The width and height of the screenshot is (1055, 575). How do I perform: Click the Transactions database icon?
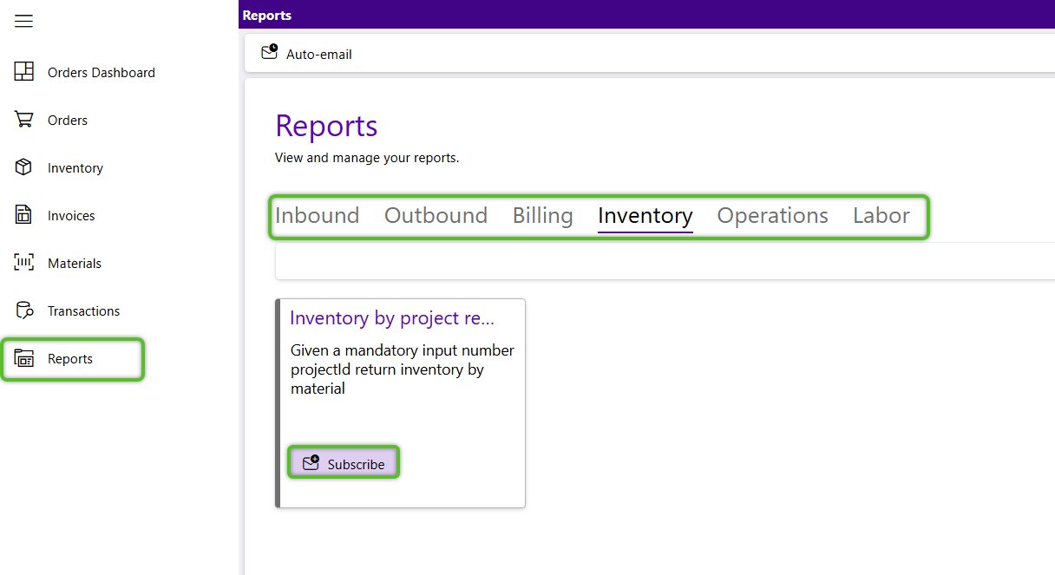coord(24,310)
